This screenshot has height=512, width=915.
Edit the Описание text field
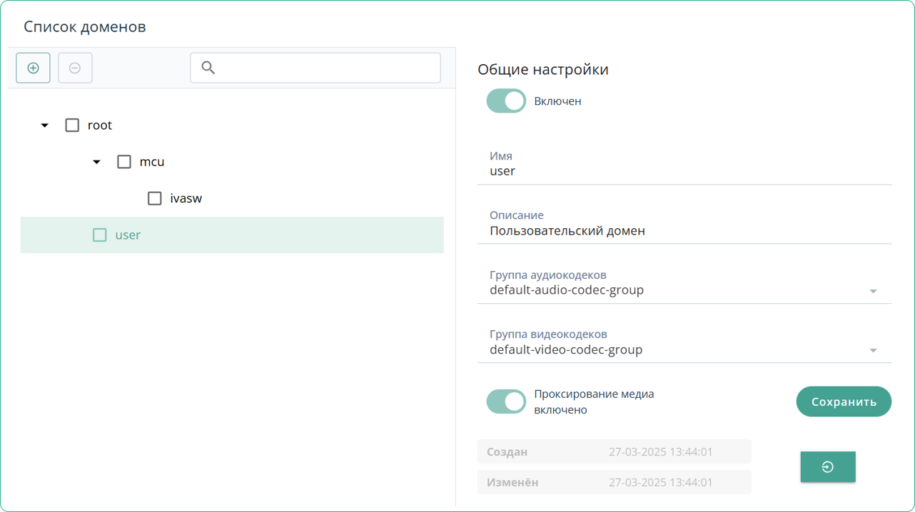pyautogui.click(x=683, y=231)
